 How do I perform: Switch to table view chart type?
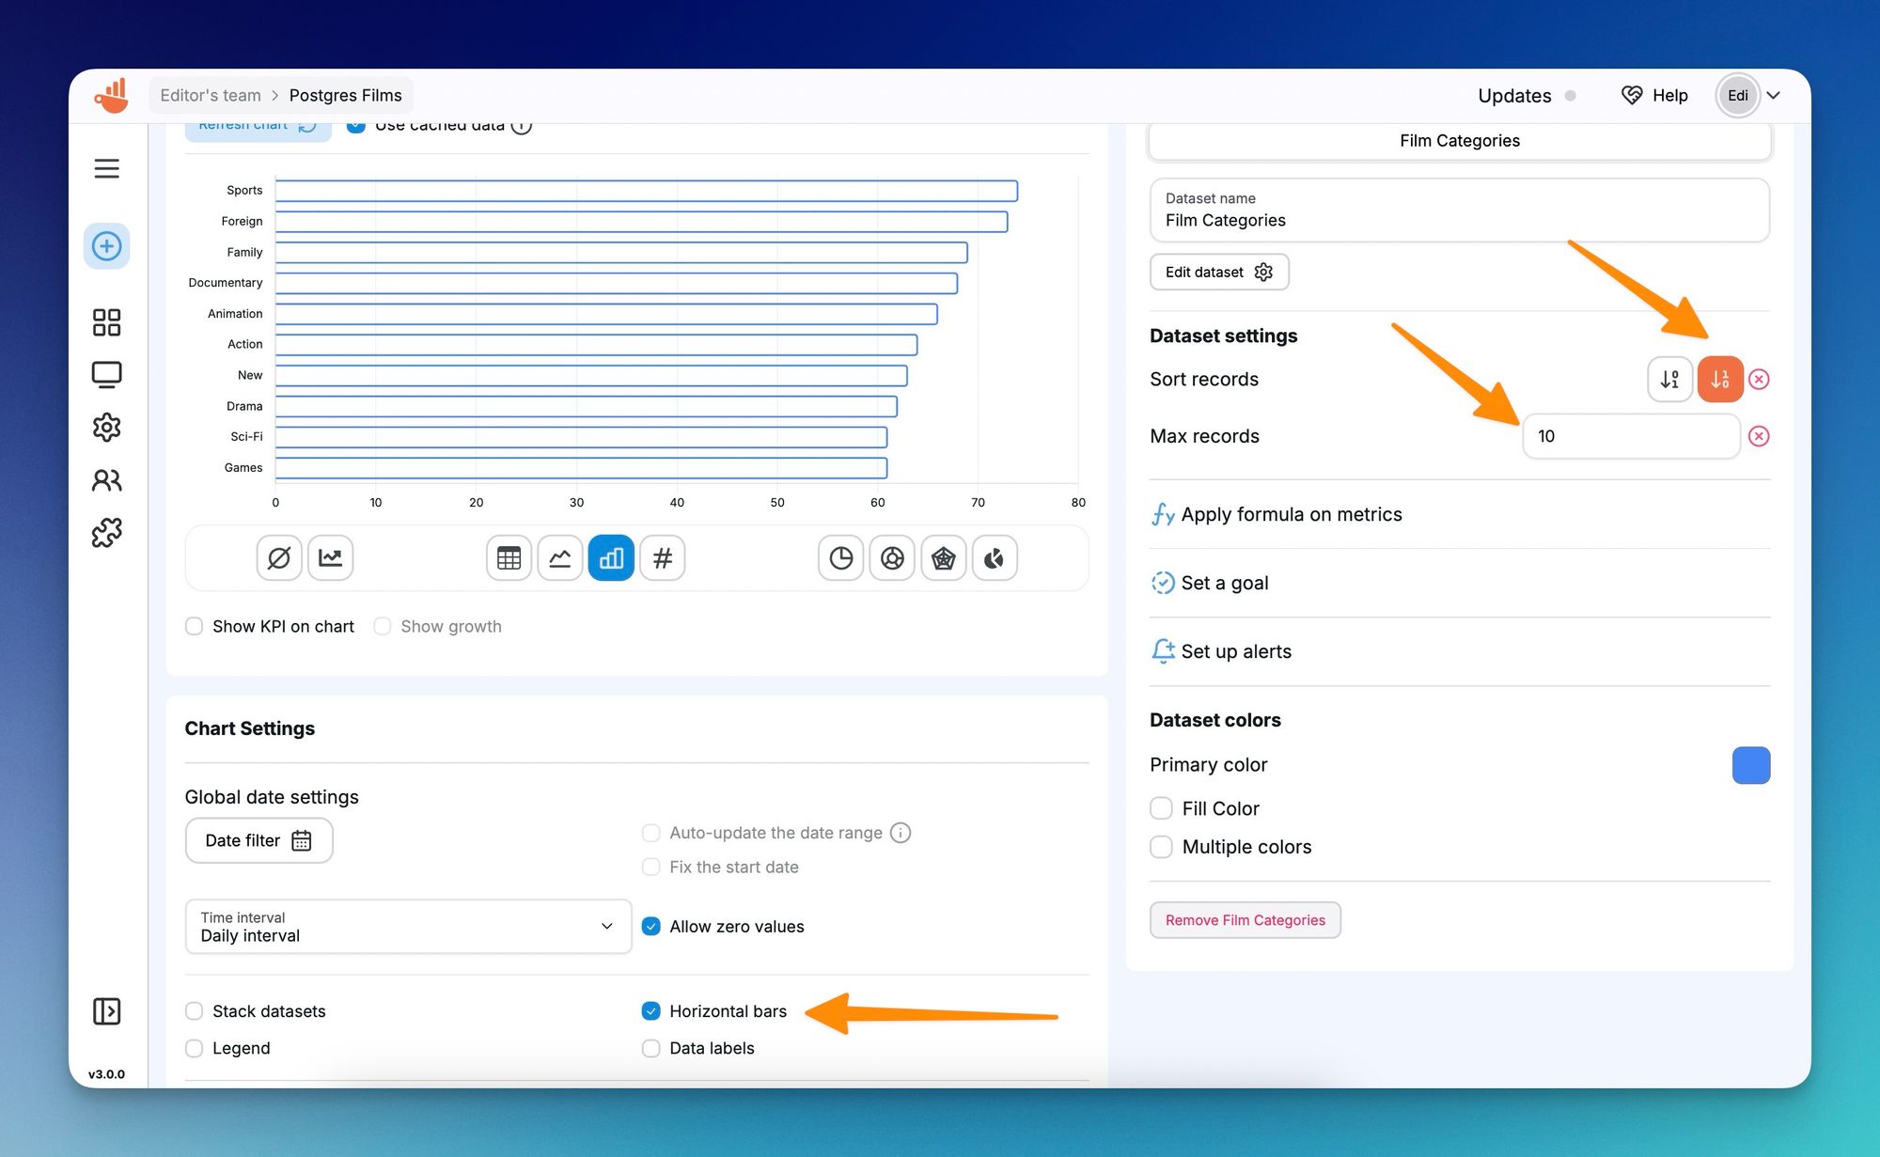tap(509, 558)
